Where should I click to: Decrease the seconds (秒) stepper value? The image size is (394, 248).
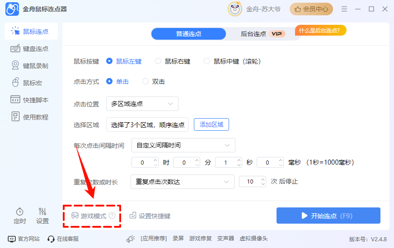click(239, 165)
